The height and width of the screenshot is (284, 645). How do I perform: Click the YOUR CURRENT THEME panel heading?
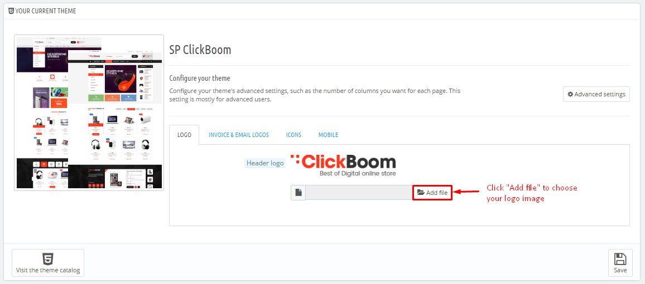coord(46,11)
